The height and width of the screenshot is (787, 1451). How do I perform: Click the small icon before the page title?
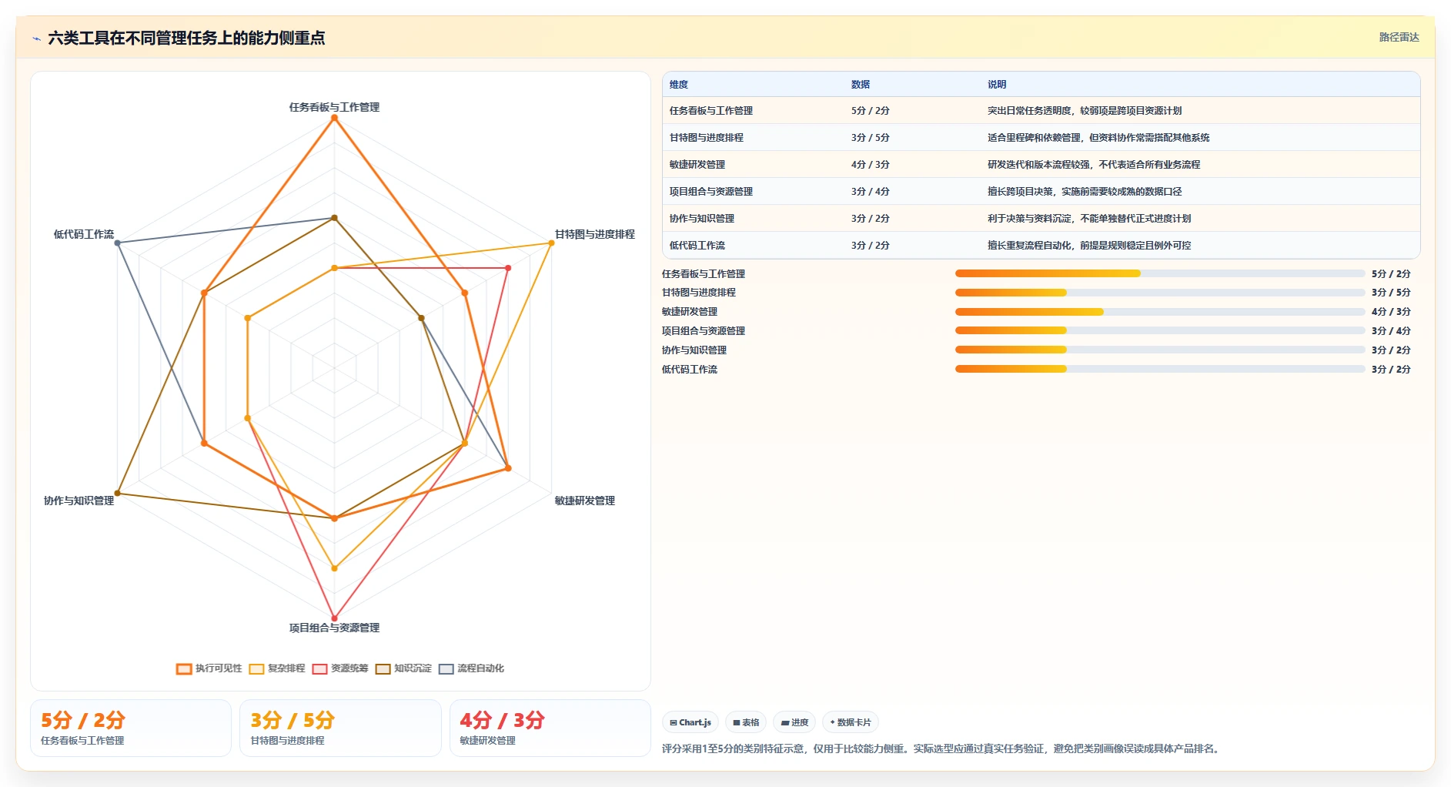[x=36, y=39]
